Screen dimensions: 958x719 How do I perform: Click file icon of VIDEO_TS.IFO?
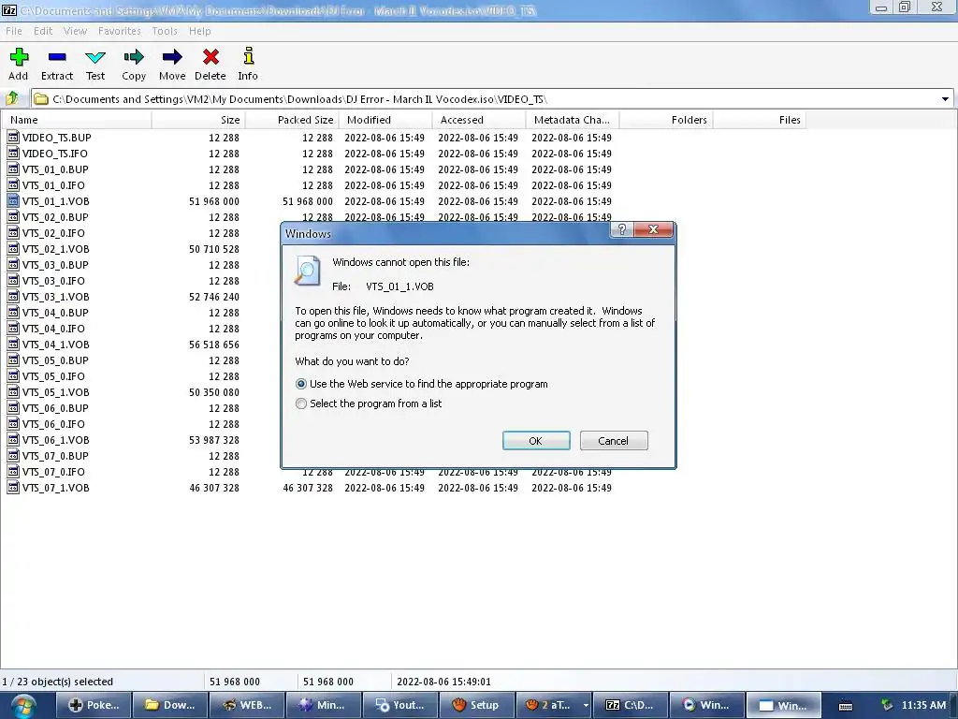(x=13, y=153)
